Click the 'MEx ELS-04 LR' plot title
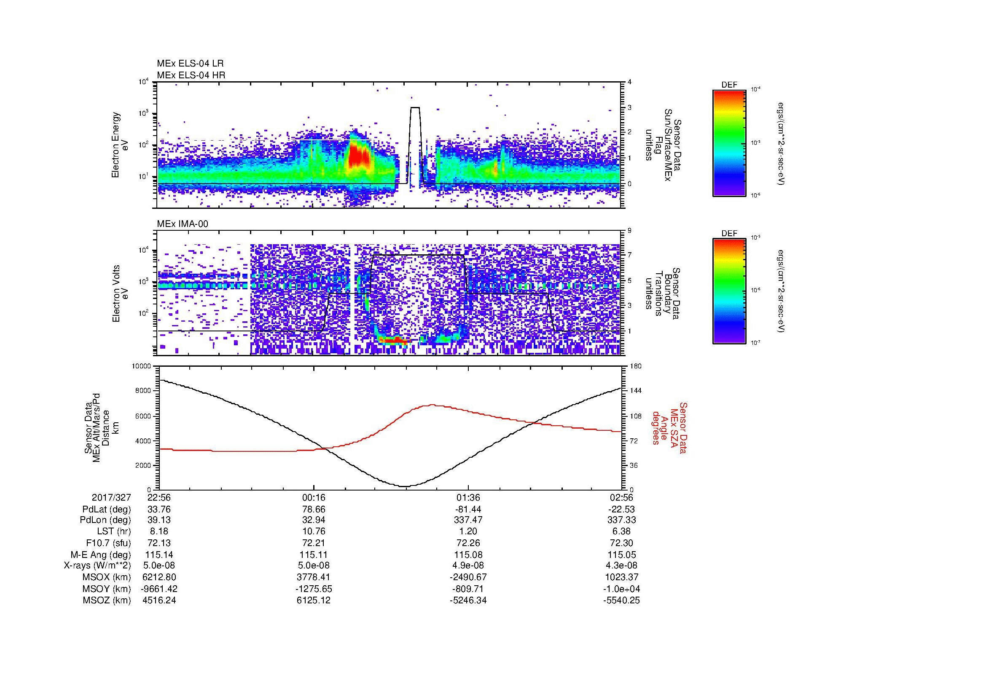The image size is (986, 696). click(190, 64)
